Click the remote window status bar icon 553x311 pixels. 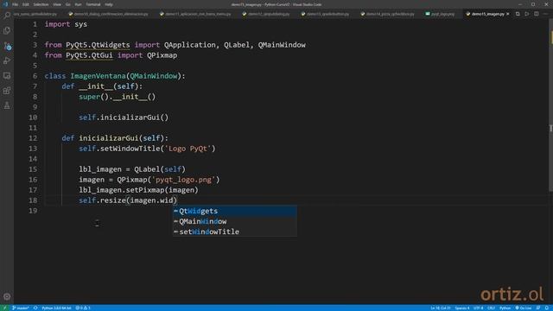coord(4,308)
